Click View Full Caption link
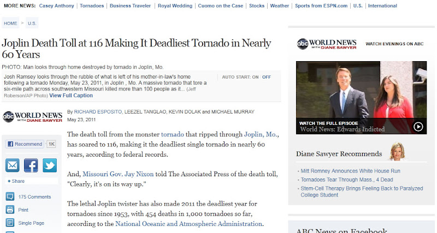Screen dimensions: 437x233 pos(71,95)
